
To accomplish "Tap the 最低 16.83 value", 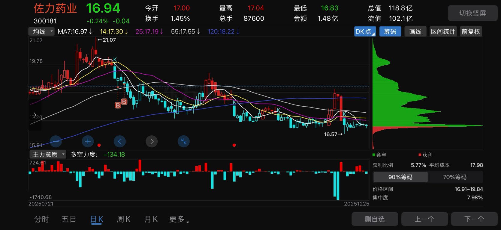I will click(330, 8).
